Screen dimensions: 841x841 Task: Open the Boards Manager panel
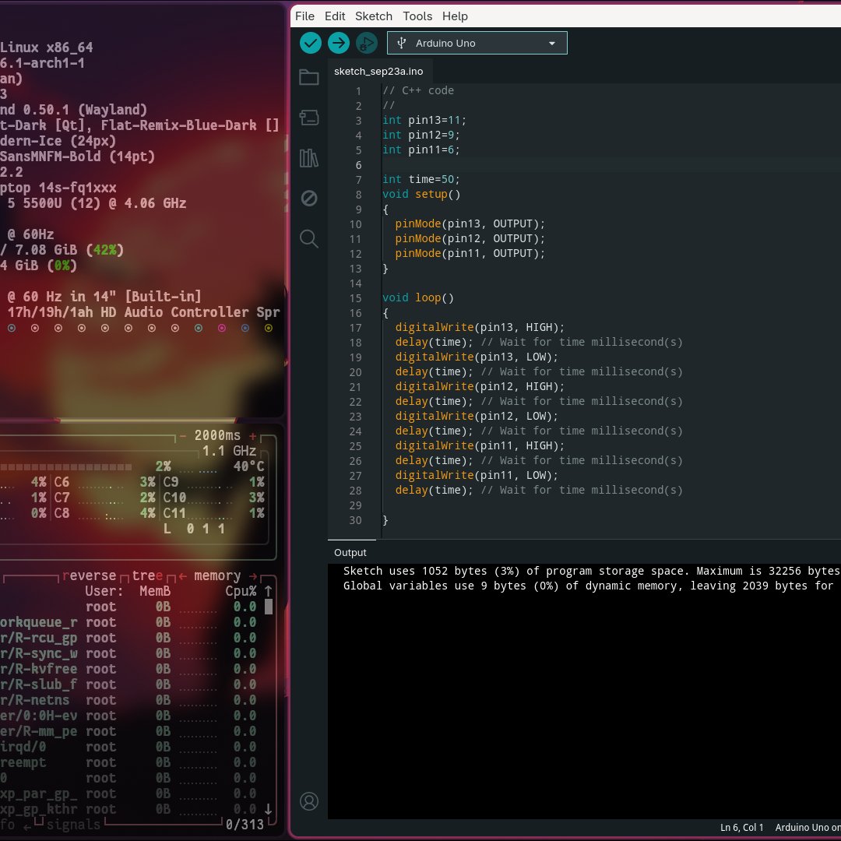click(309, 118)
